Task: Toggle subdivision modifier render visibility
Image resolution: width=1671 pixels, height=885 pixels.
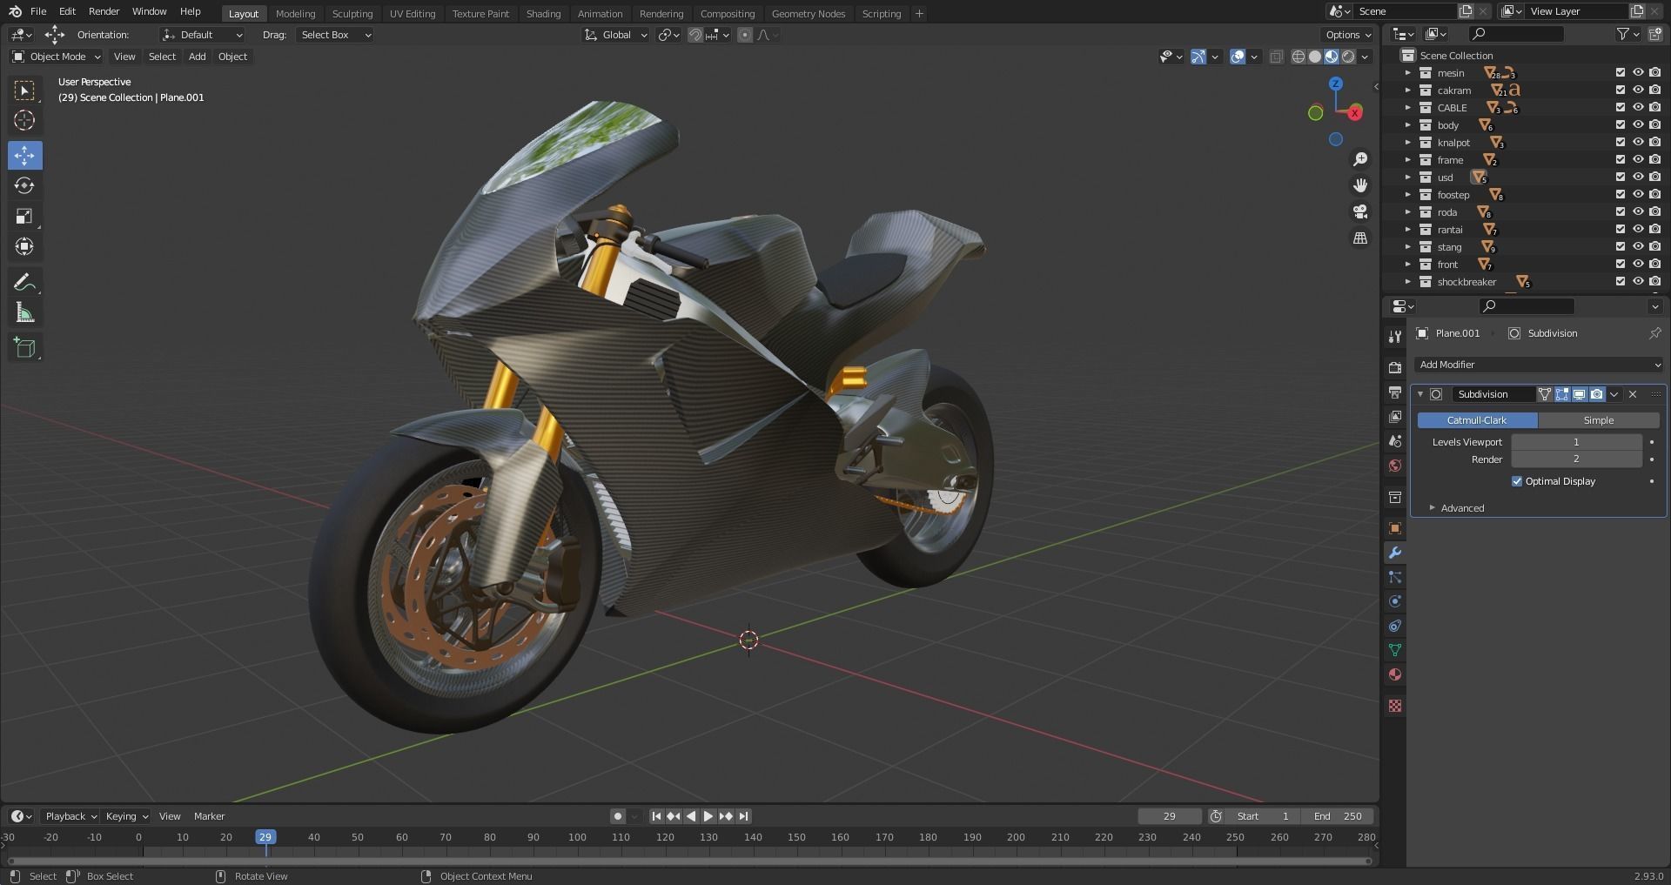Action: 1597,394
